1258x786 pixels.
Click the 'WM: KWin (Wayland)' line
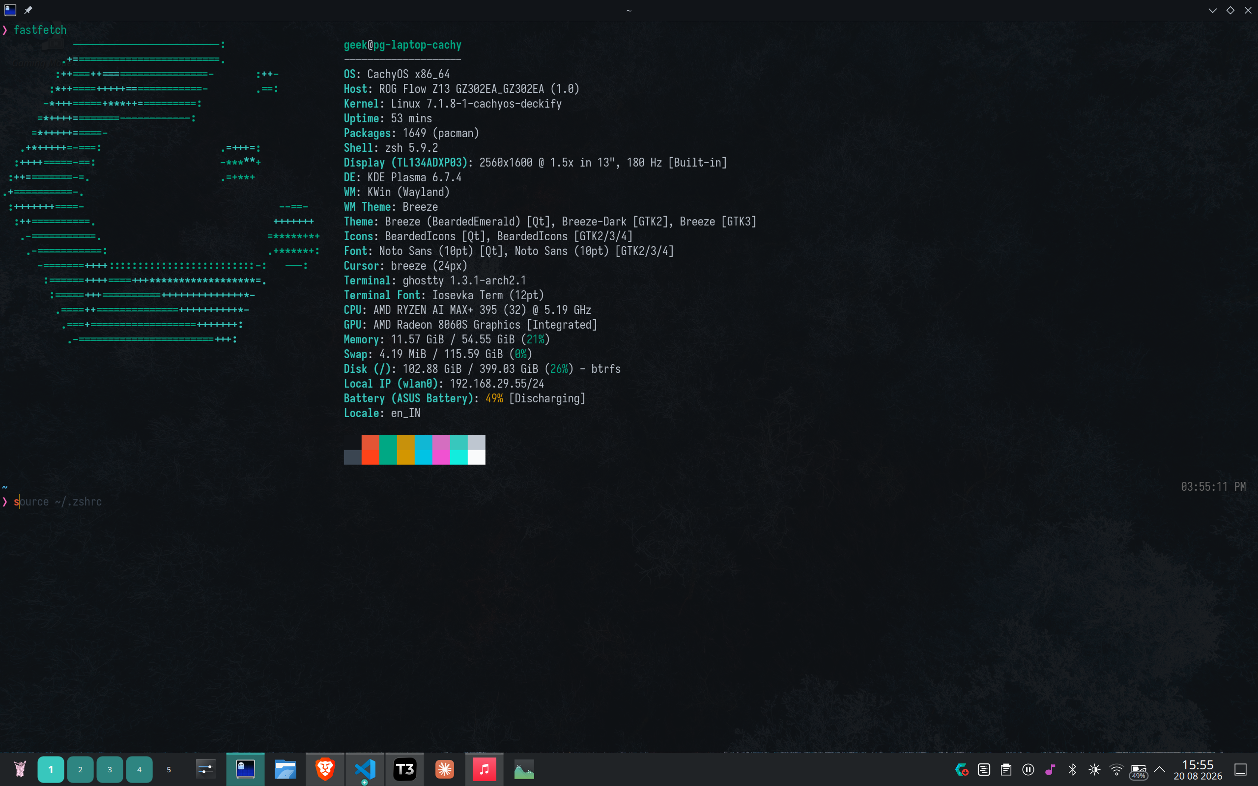pos(397,193)
